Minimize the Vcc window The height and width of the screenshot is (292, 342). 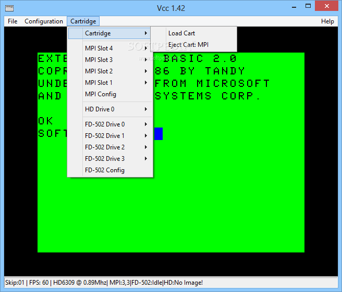coord(294,7)
